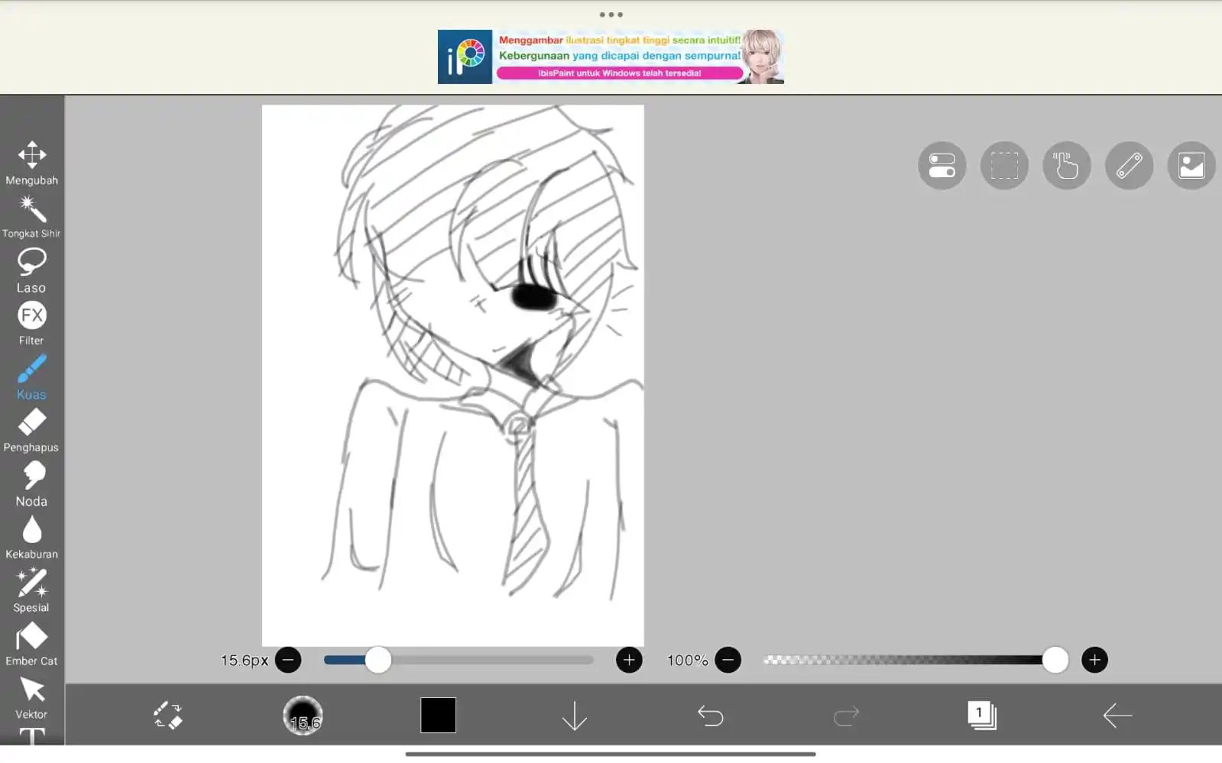Undo the last stroke
Image resolution: width=1222 pixels, height=763 pixels.
pyautogui.click(x=710, y=716)
